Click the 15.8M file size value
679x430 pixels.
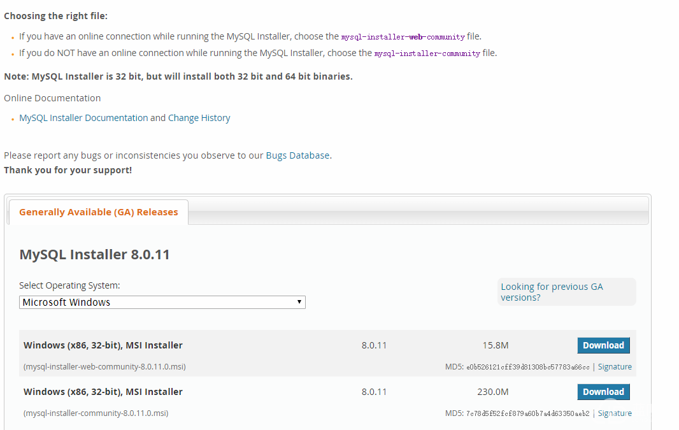click(x=496, y=345)
